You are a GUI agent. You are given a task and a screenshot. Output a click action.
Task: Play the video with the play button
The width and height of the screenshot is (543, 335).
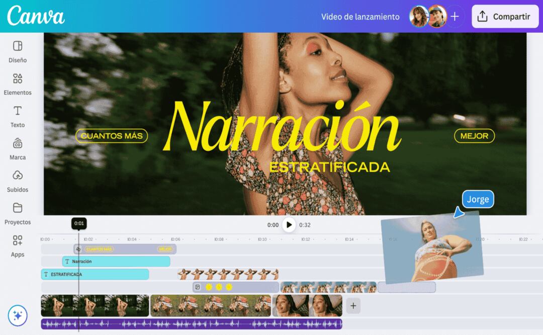289,225
